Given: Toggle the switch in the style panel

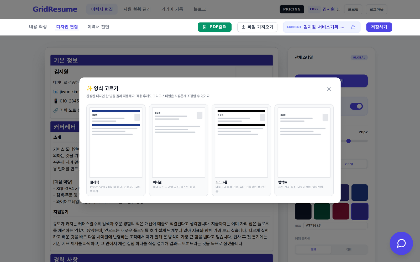Looking at the screenshot, I should pyautogui.click(x=356, y=106).
